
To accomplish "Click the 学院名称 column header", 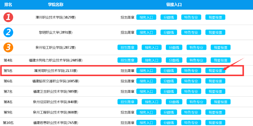I will tap(56, 5).
